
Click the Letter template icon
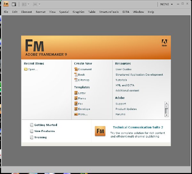coord(76,93)
